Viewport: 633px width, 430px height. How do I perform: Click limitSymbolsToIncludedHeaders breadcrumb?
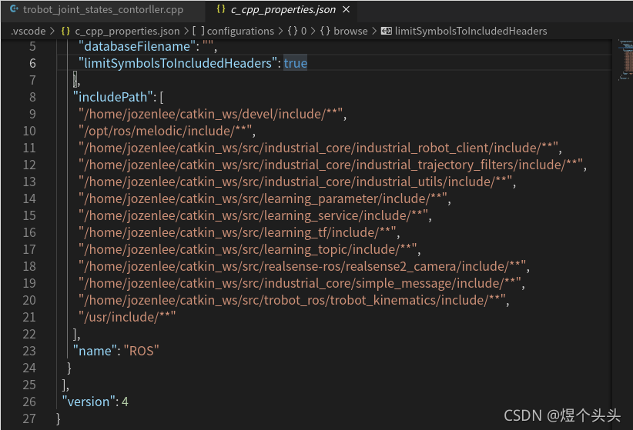471,31
